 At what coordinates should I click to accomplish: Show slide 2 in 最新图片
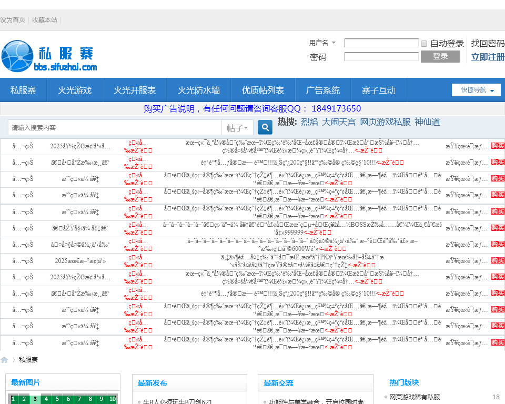pos(24,399)
